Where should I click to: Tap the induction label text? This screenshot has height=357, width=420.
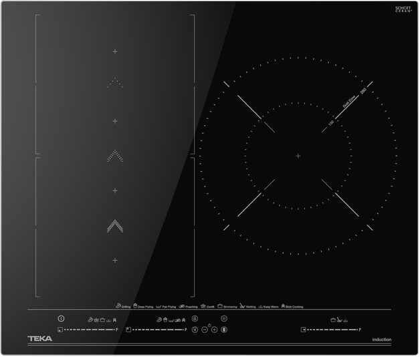point(382,340)
